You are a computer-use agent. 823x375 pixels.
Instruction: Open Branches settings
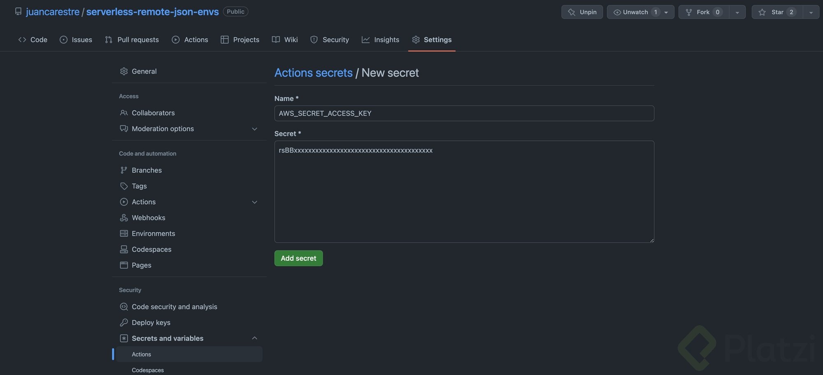(189, 170)
